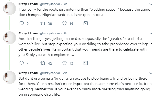Reply to the 'Another thing' tweet
Image resolution: width=157 pixels, height=101 pixels.
pyautogui.click(x=21, y=63)
